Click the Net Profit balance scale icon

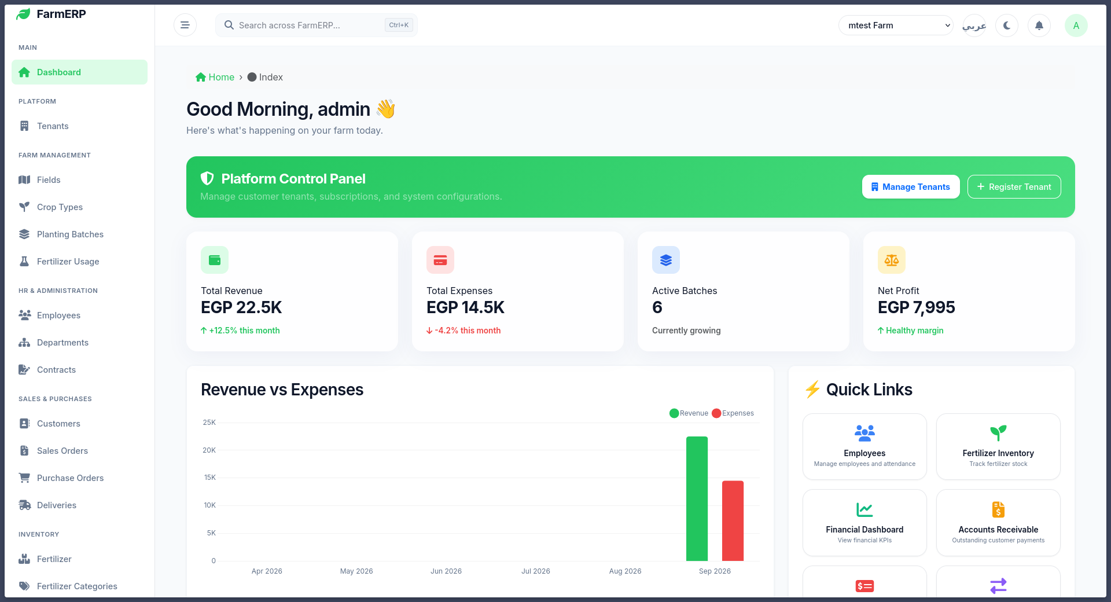pos(892,260)
